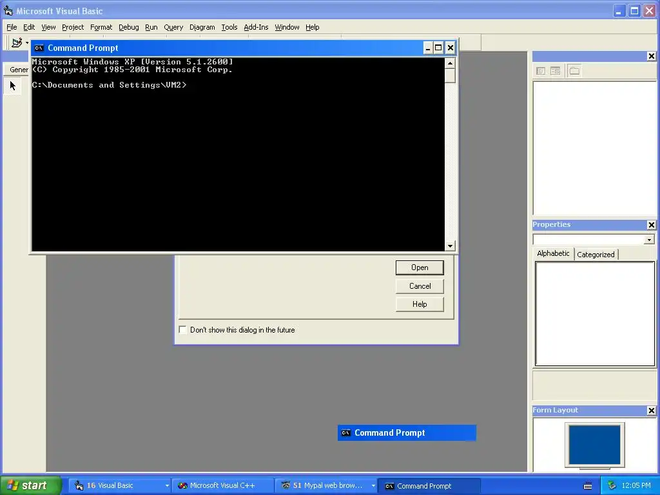Close the Project Explorer panel
The height and width of the screenshot is (495, 660).
[651, 56]
